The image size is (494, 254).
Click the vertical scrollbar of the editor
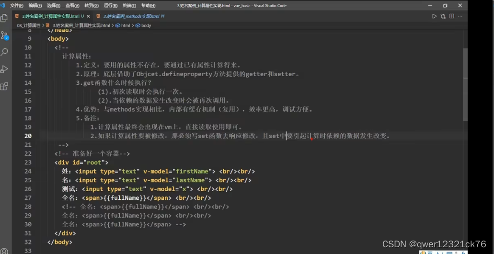point(465,84)
